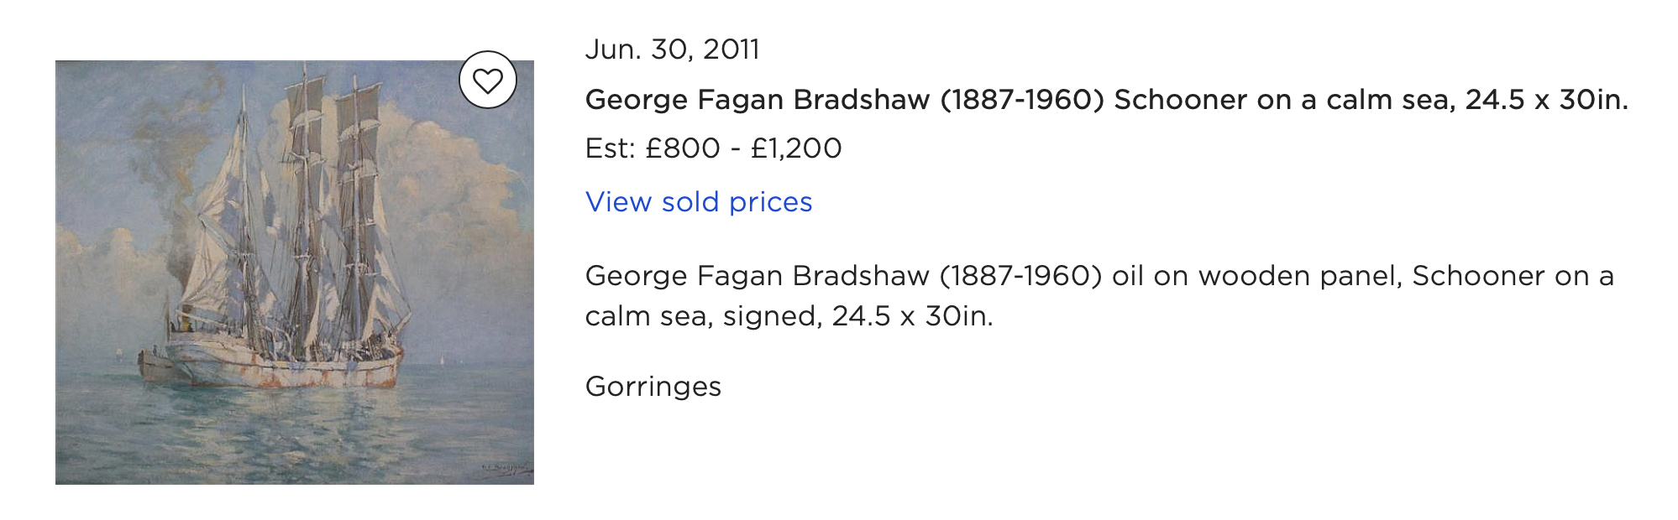Image resolution: width=1678 pixels, height=520 pixels.
Task: Open the George Fagan Bradshaw lot title
Action: 1106,100
